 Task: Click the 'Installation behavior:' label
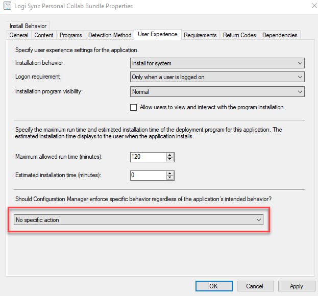(x=40, y=63)
